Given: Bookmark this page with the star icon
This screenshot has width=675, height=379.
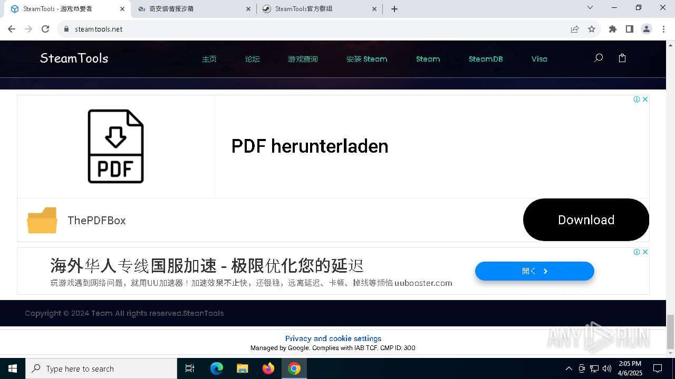Looking at the screenshot, I should (x=592, y=29).
